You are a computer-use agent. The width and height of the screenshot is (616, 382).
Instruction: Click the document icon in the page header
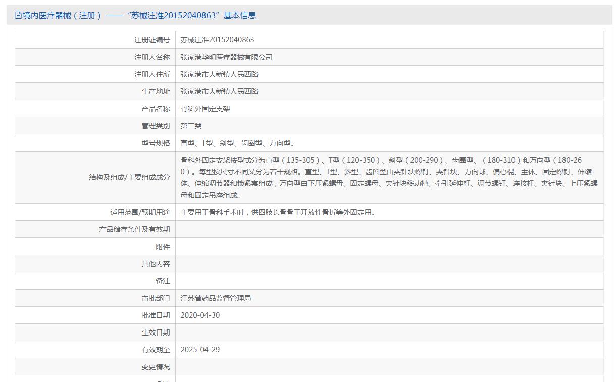[19, 16]
